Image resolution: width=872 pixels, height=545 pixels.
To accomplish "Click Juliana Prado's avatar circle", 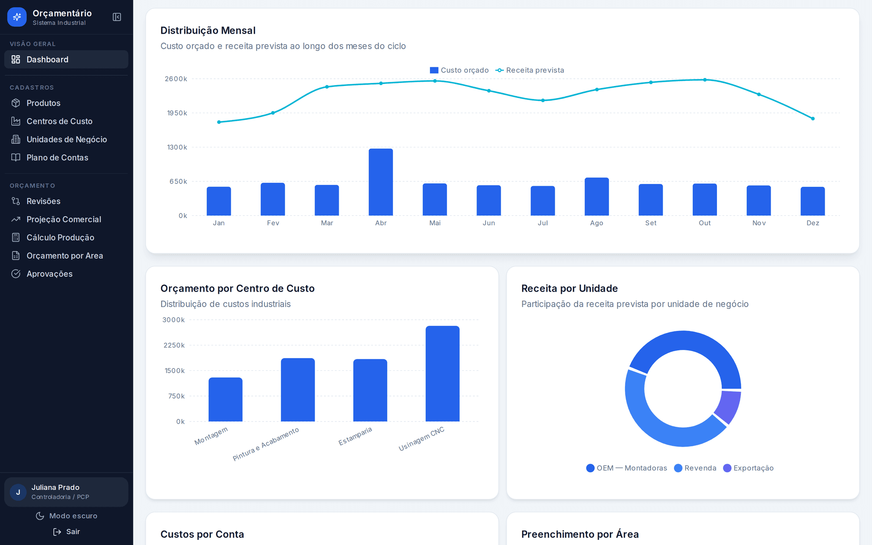I will tap(18, 492).
